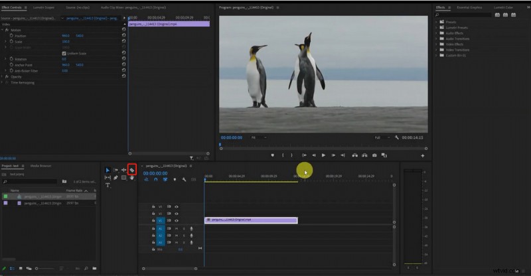Click the Lift button
This screenshot has width=531, height=276.
pos(354,155)
